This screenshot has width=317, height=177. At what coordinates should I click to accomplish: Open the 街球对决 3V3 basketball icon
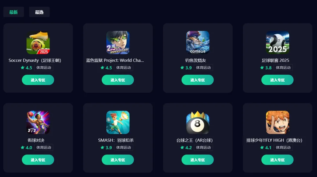coord(38,122)
